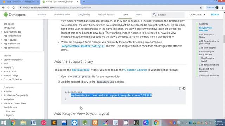Image resolution: width=225 pixels, height=126 pixels.
Task: Open File Explorer from the taskbar
Action: [23, 123]
